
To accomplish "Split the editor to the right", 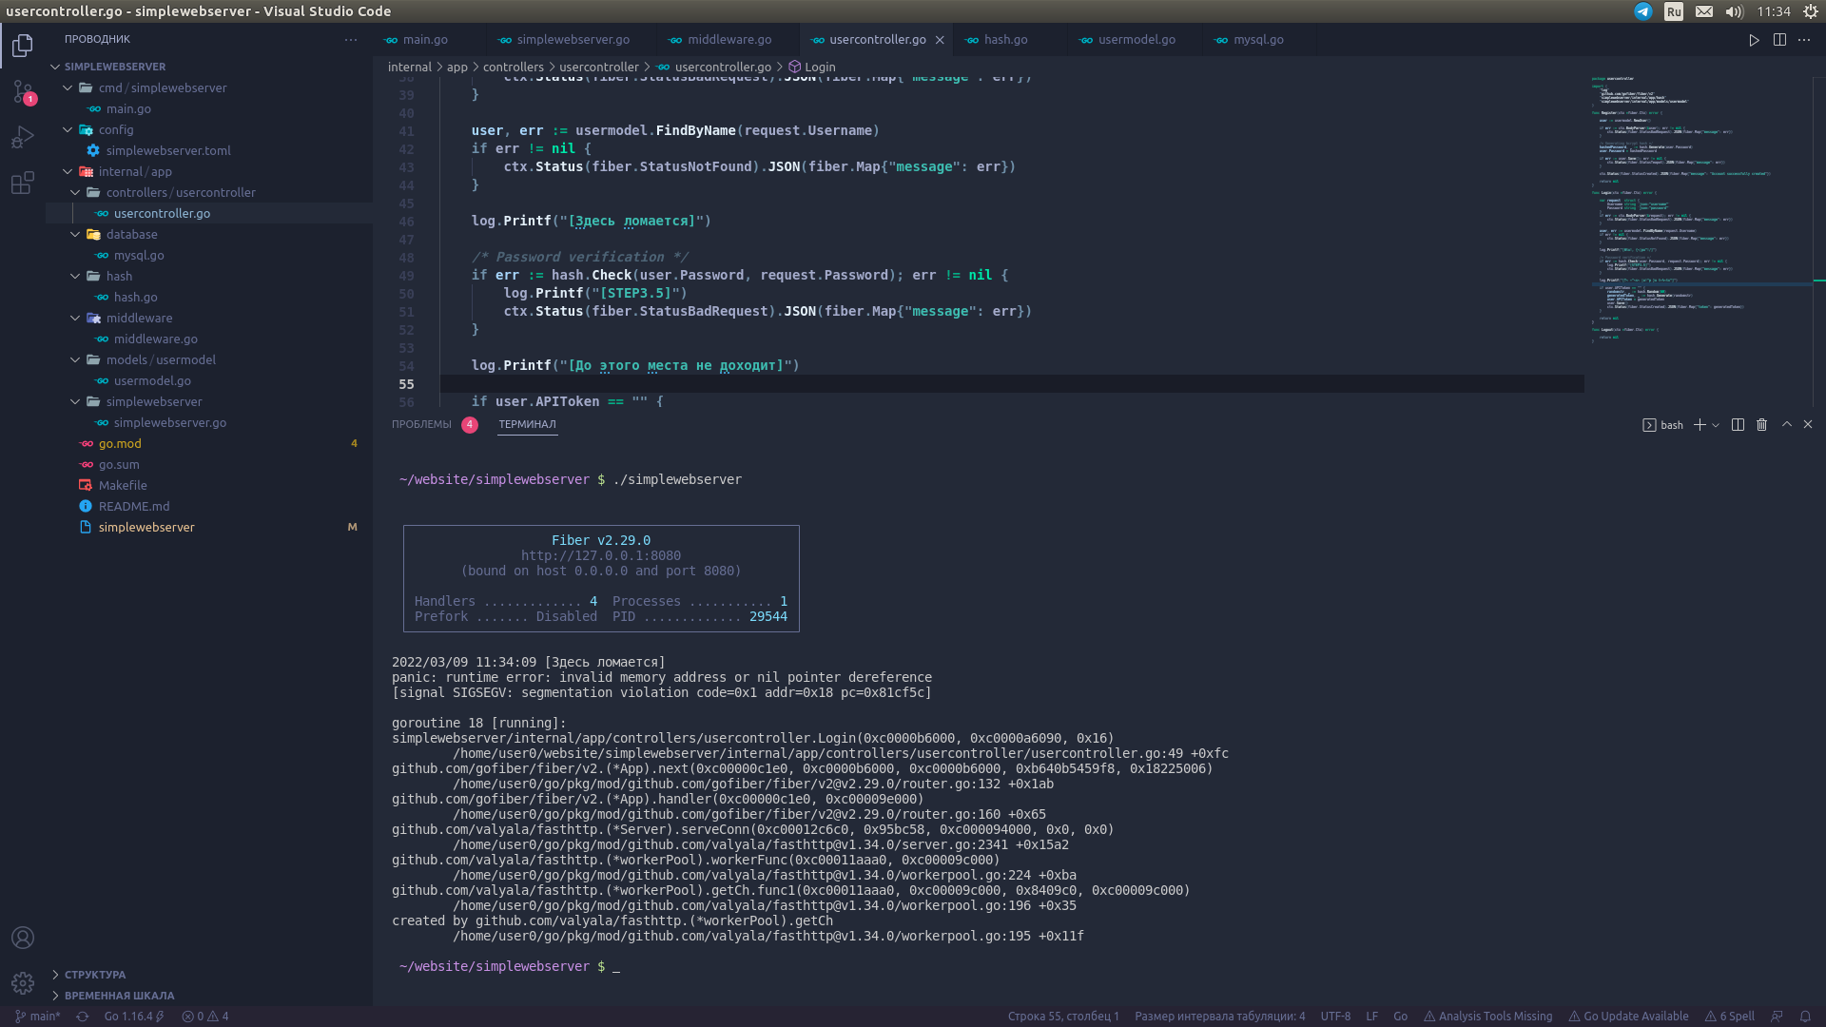I will pos(1779,40).
